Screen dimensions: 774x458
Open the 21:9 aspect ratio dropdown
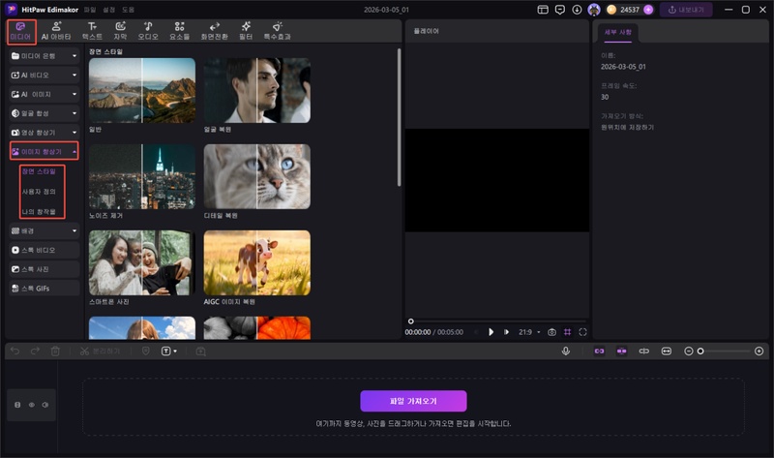pyautogui.click(x=529, y=331)
